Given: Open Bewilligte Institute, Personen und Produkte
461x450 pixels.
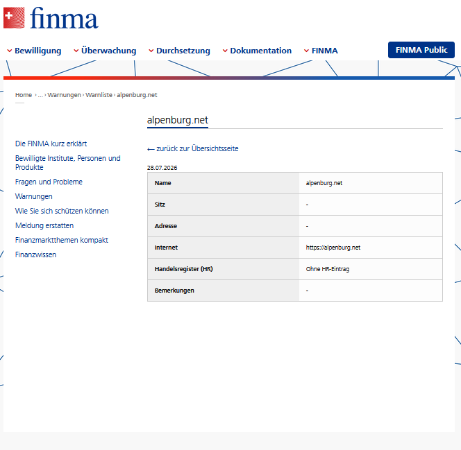Looking at the screenshot, I should tap(67, 163).
